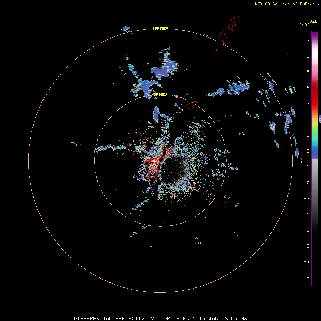
Task: Click the 0 tick label on the scale
Action: pyautogui.click(x=308, y=151)
